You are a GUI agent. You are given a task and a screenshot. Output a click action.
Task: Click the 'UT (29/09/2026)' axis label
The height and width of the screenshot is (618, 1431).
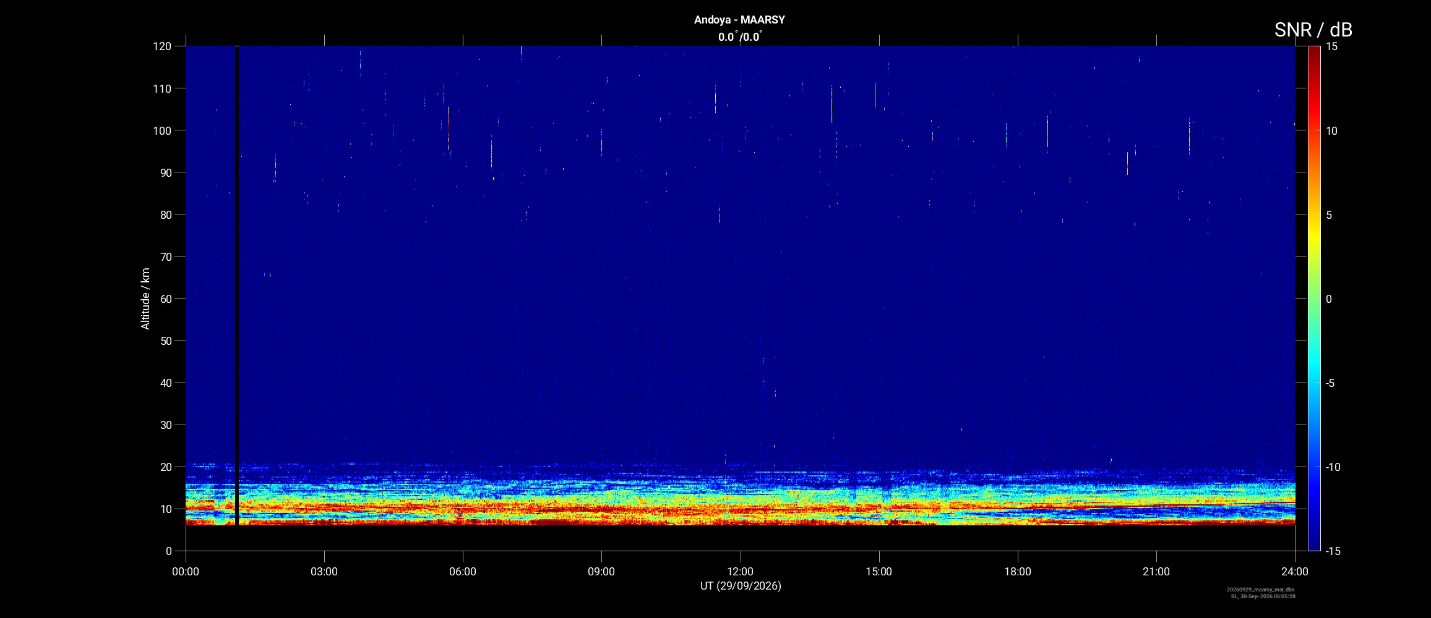pyautogui.click(x=741, y=586)
